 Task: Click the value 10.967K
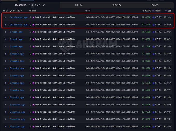point(146,112)
